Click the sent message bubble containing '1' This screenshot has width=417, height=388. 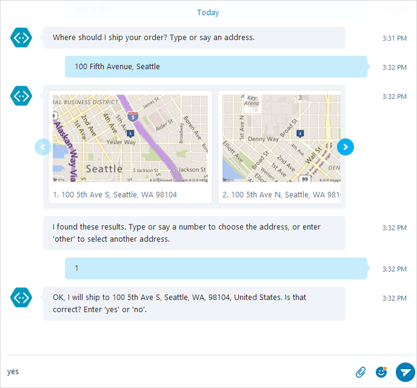[x=216, y=269]
